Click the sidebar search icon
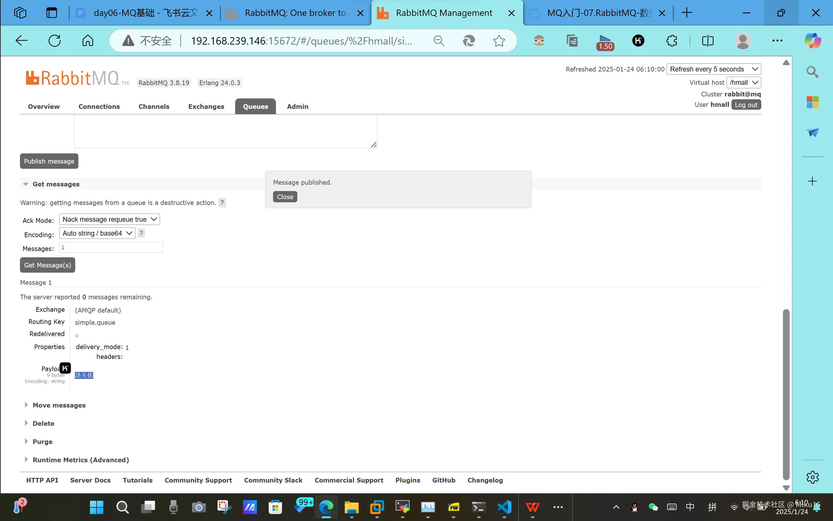The image size is (833, 521). point(812,72)
